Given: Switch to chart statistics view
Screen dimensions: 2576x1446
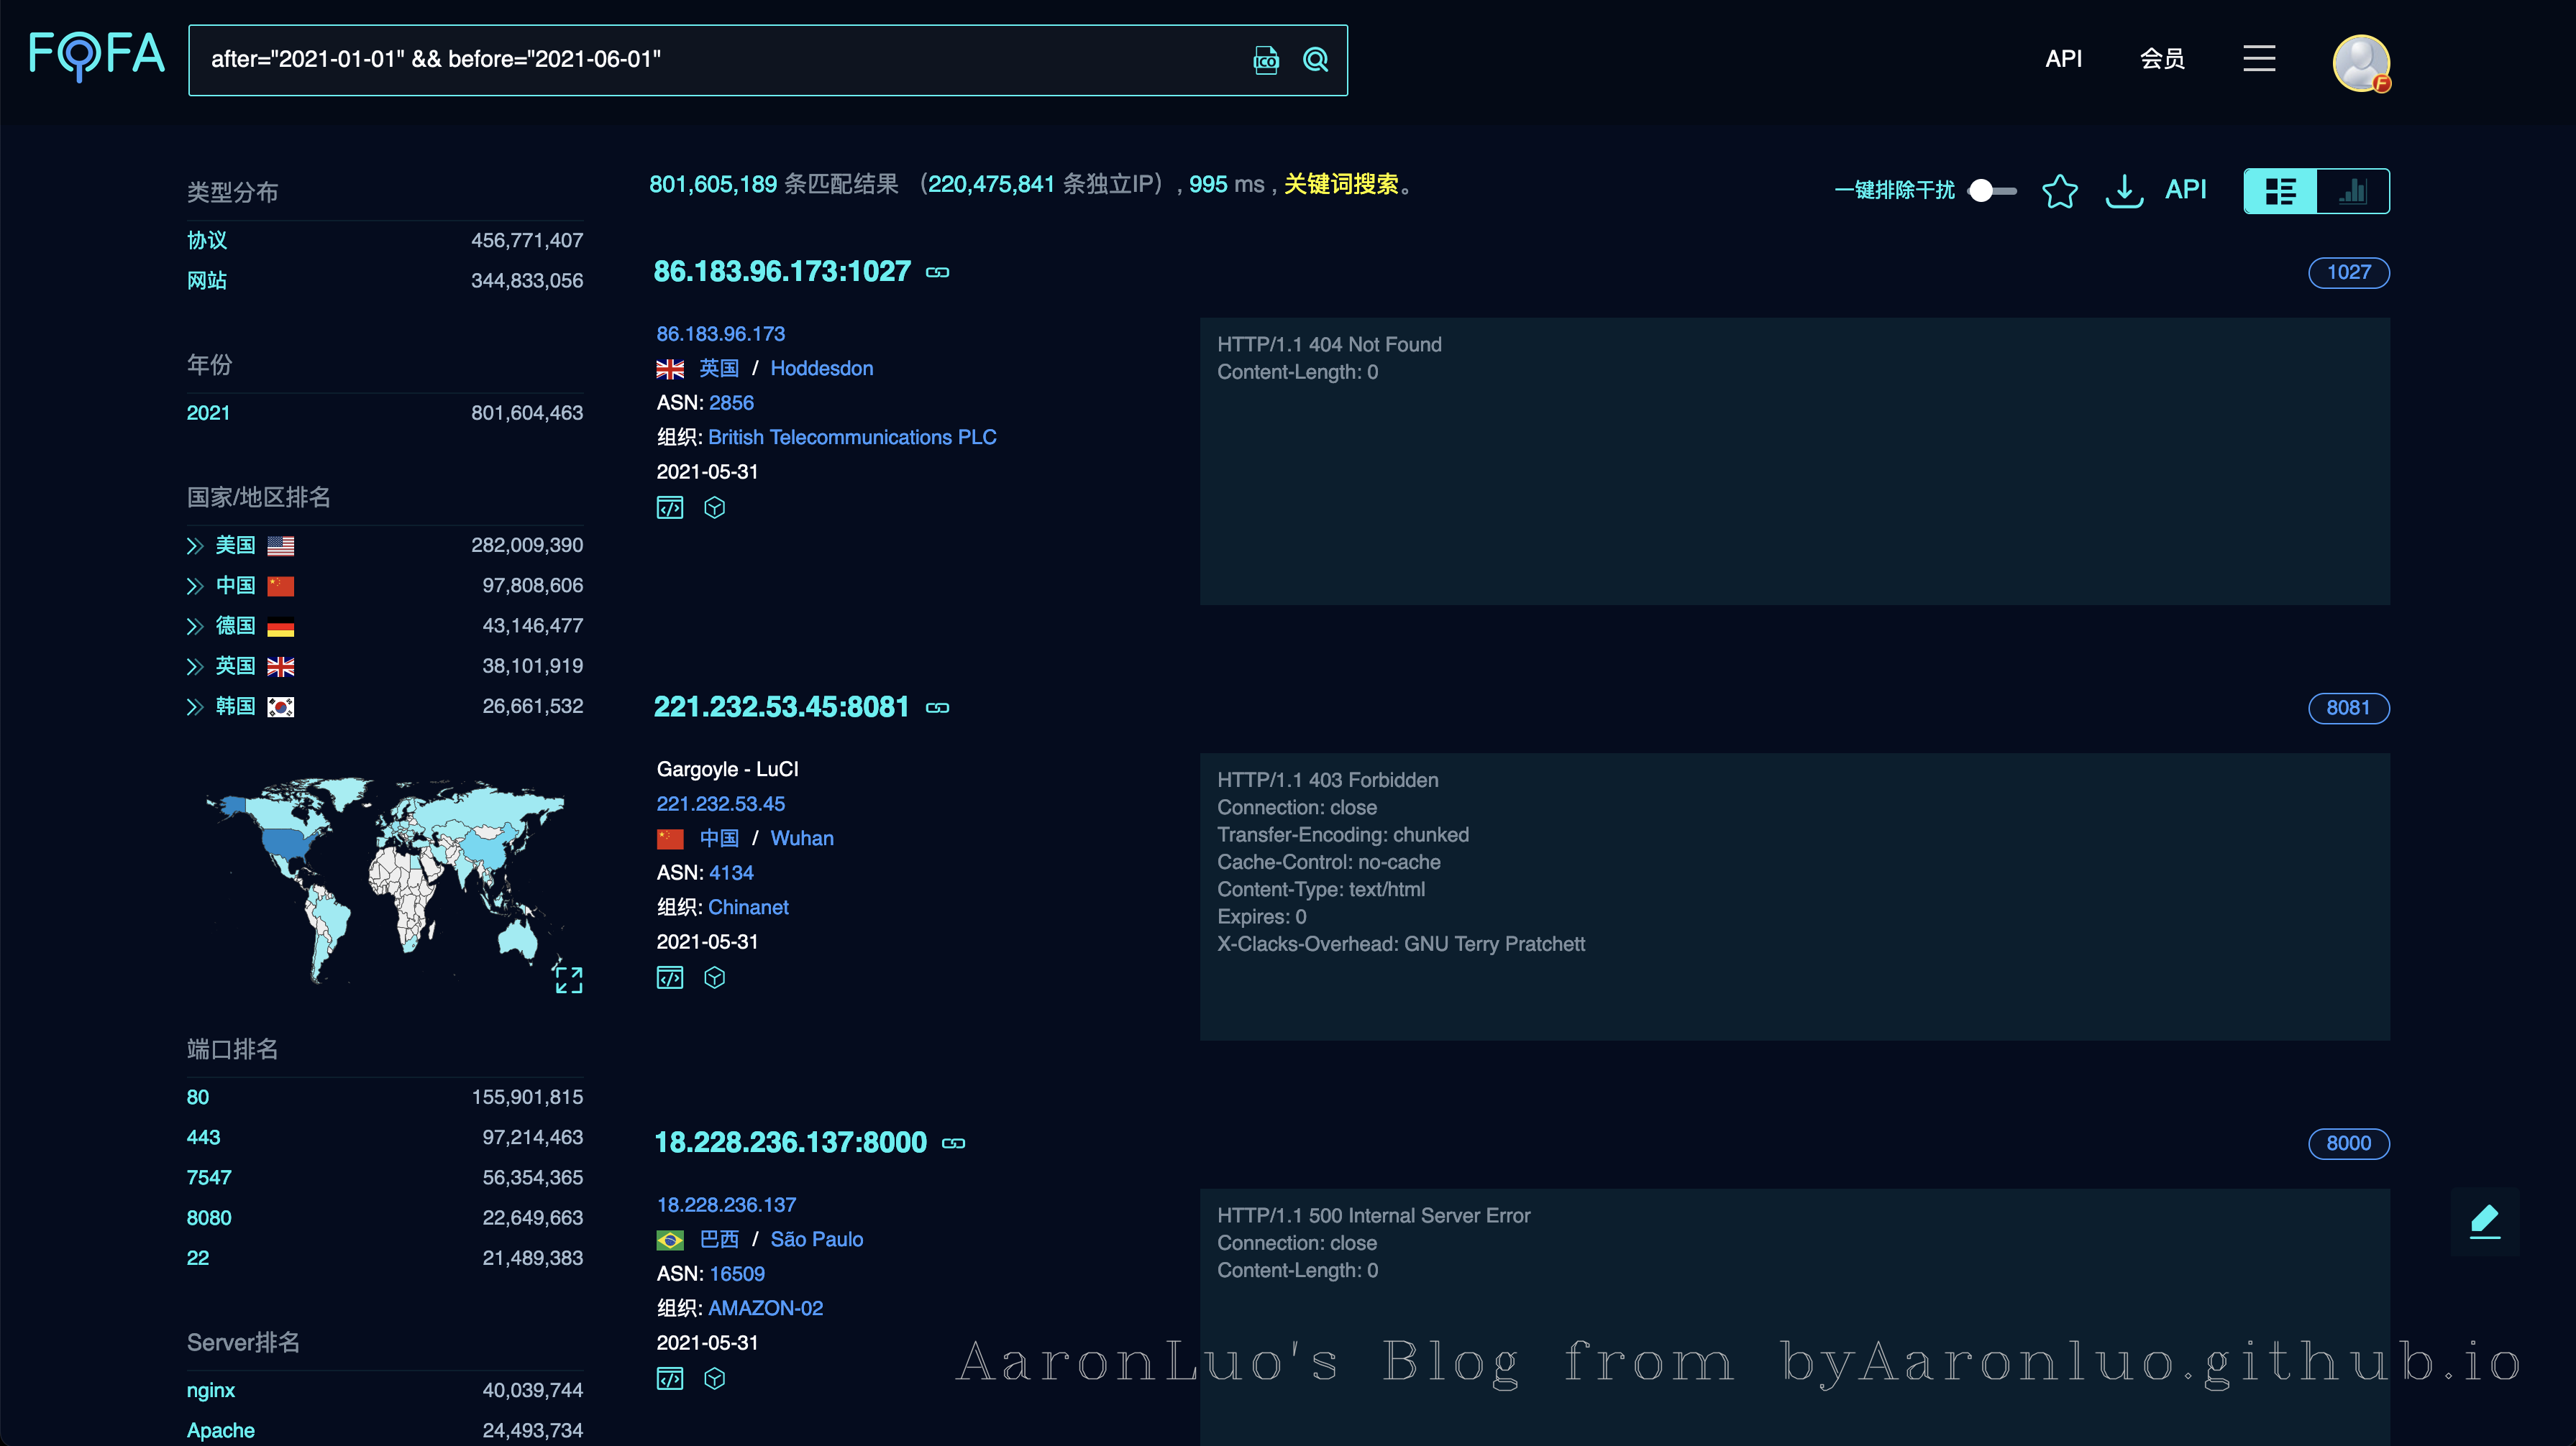Looking at the screenshot, I should click(x=2353, y=191).
